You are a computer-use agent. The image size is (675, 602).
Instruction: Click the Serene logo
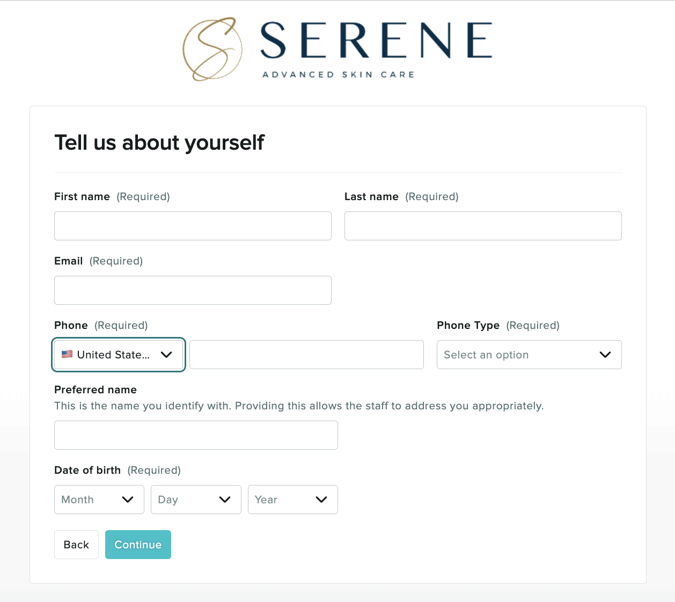[337, 48]
